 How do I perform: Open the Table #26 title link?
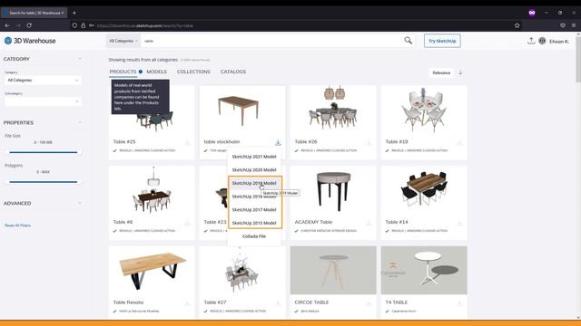click(x=306, y=141)
